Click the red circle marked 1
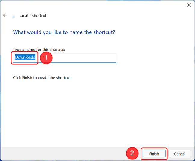The height and width of the screenshot is (161, 195). tap(46, 58)
